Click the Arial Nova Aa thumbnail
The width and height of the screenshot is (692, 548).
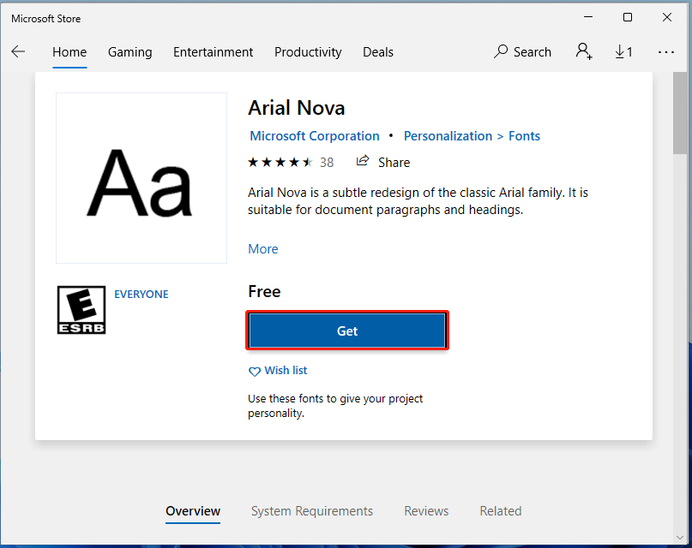tap(141, 178)
